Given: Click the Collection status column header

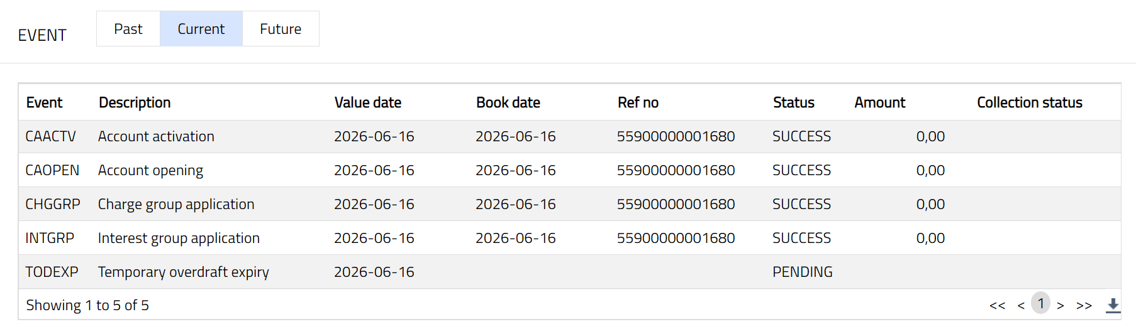Looking at the screenshot, I should coord(1030,102).
